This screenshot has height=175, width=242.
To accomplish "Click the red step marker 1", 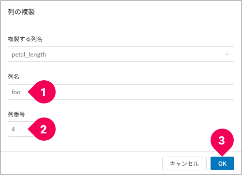I will (42, 92).
